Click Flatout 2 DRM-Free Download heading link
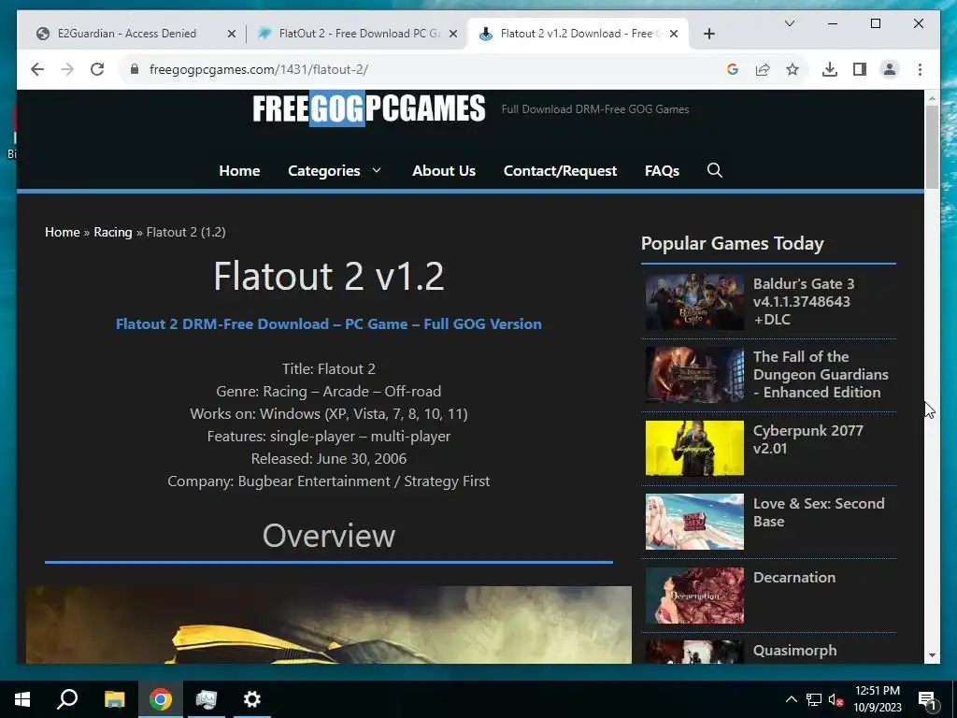The width and height of the screenshot is (957, 718). pos(328,323)
